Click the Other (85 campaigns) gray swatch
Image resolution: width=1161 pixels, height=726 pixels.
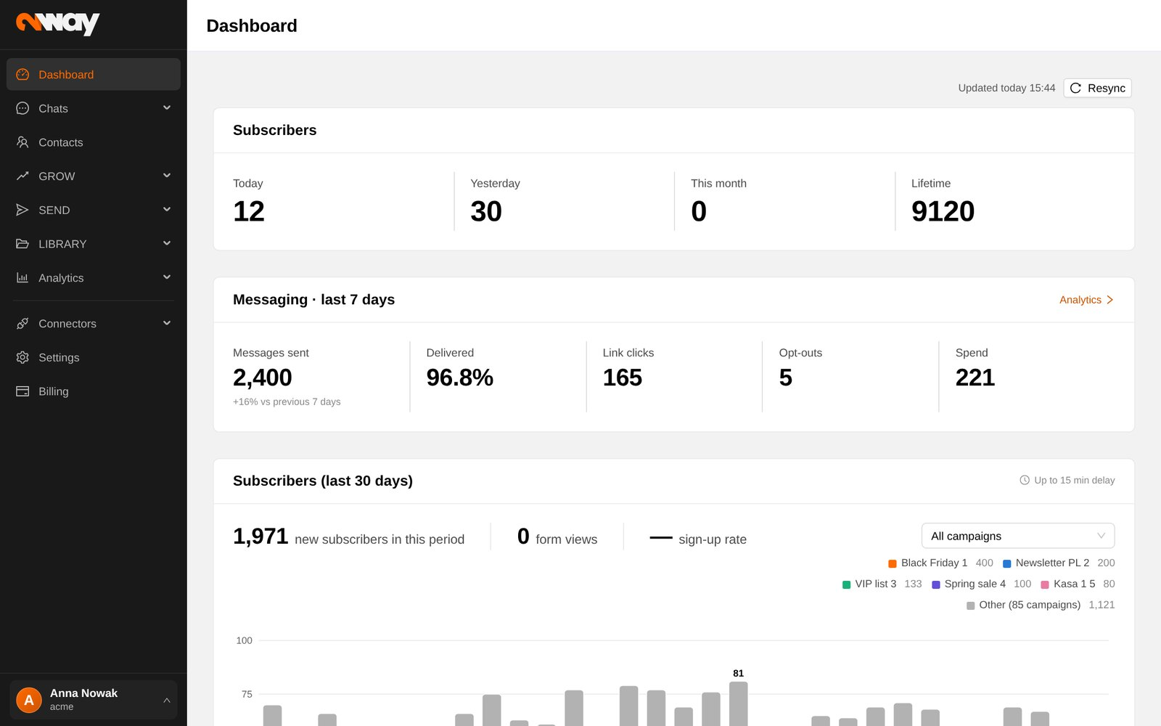pyautogui.click(x=971, y=605)
